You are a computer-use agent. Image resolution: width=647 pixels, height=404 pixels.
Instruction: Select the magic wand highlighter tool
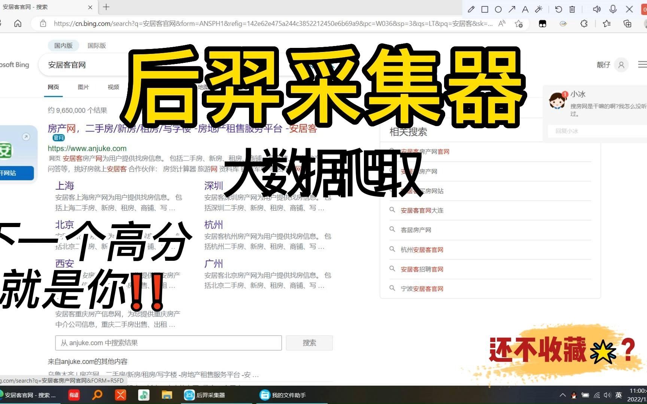pyautogui.click(x=539, y=9)
